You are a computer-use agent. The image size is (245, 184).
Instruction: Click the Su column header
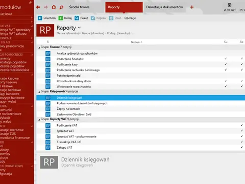click(x=226, y=42)
